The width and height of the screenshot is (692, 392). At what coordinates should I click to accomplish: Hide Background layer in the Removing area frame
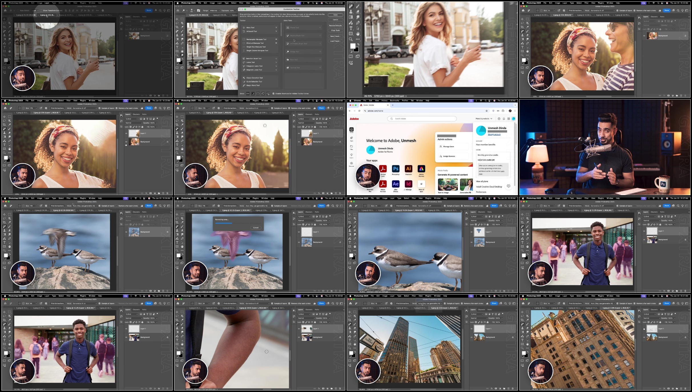(299, 242)
